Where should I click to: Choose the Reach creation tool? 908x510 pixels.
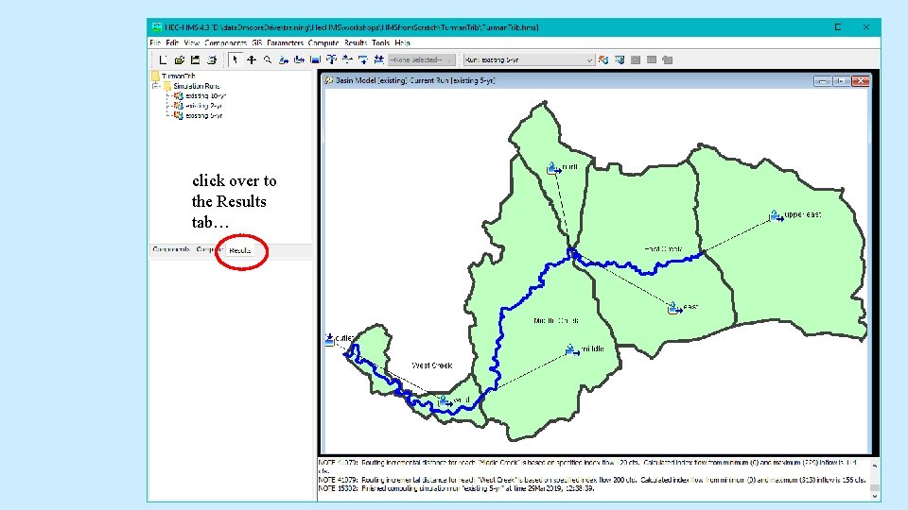pyautogui.click(x=300, y=59)
